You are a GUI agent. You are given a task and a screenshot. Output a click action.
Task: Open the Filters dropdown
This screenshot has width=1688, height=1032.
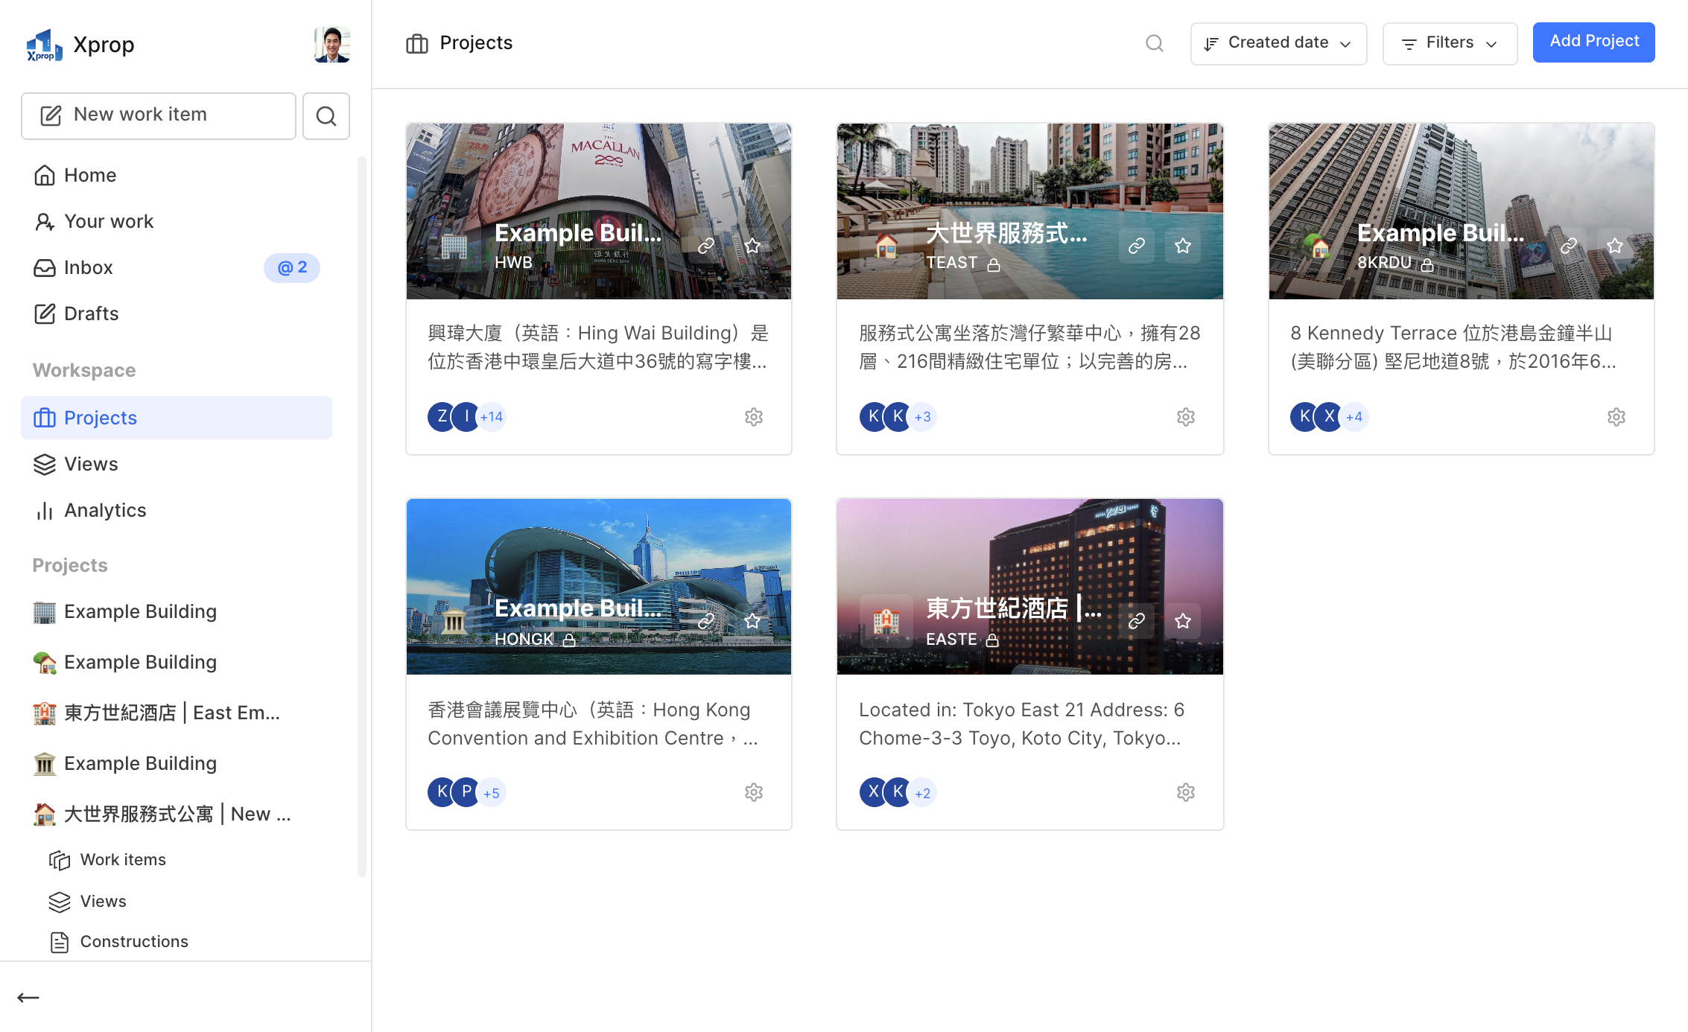(1450, 43)
